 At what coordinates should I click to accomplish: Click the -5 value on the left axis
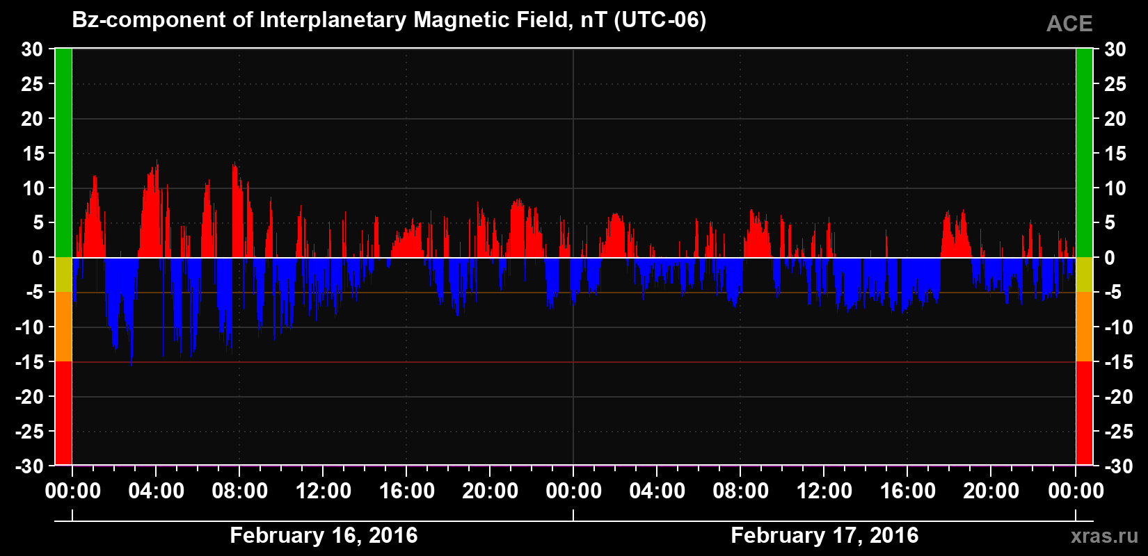(35, 293)
